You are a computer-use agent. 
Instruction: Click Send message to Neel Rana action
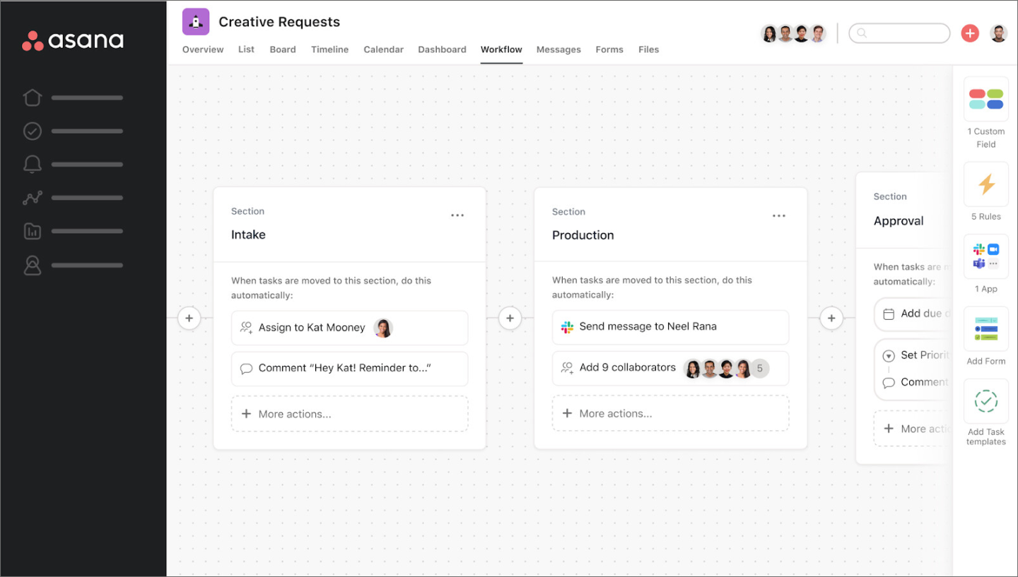(670, 327)
